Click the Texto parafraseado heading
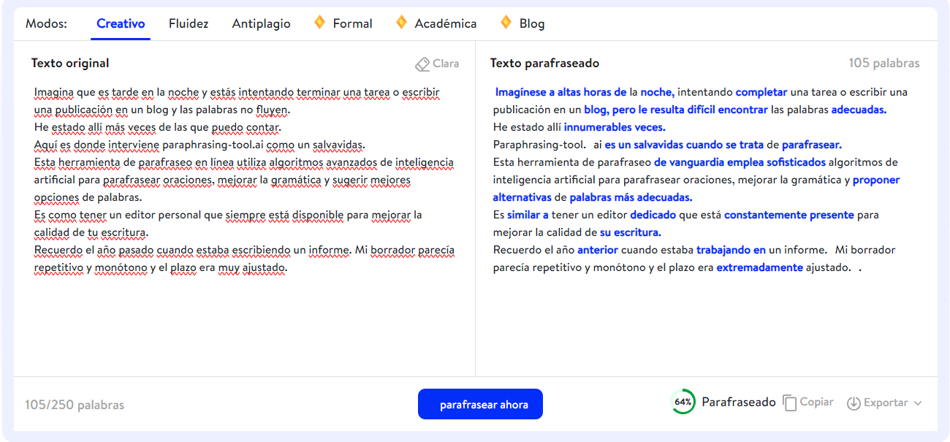Screen dimensions: 950x442 (x=544, y=64)
